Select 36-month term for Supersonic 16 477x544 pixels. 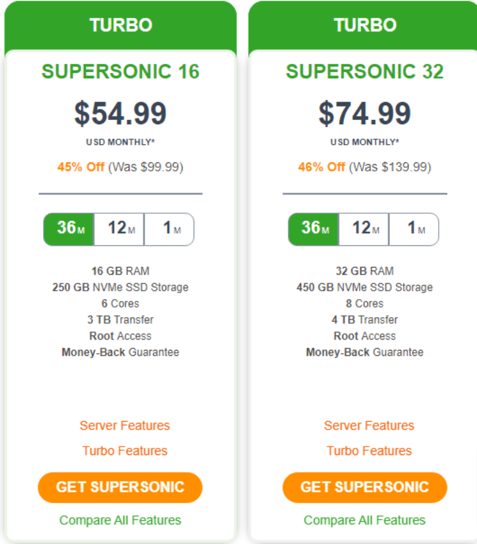(x=69, y=229)
